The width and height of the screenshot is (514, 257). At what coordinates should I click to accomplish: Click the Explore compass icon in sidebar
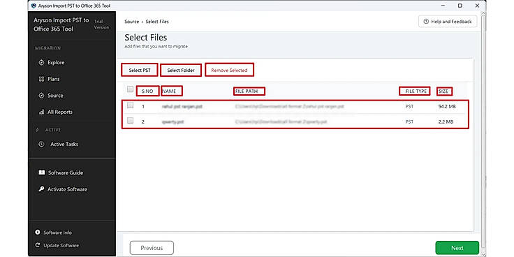(x=41, y=63)
